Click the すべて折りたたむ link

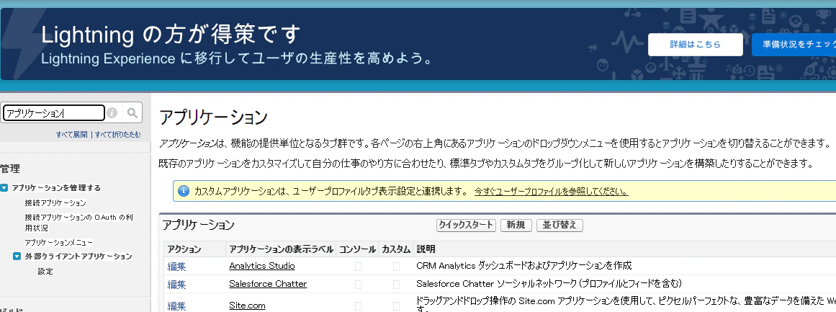click(x=118, y=135)
